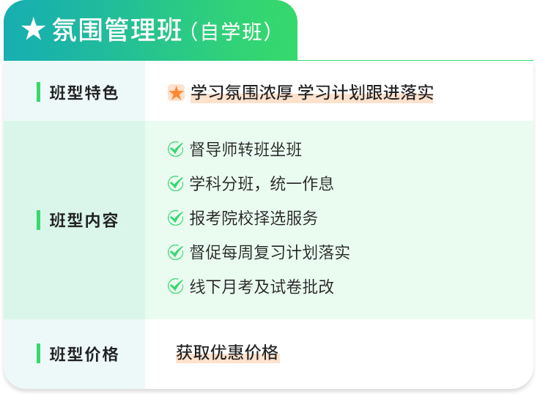This screenshot has height=394, width=540.
Task: Click the (自学班) label in header
Action: pos(231,32)
